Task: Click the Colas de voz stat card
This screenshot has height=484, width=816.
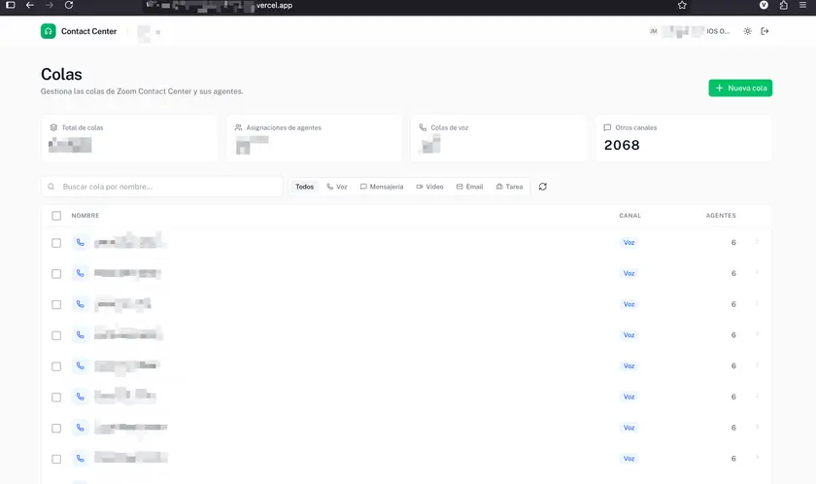Action: (498, 138)
